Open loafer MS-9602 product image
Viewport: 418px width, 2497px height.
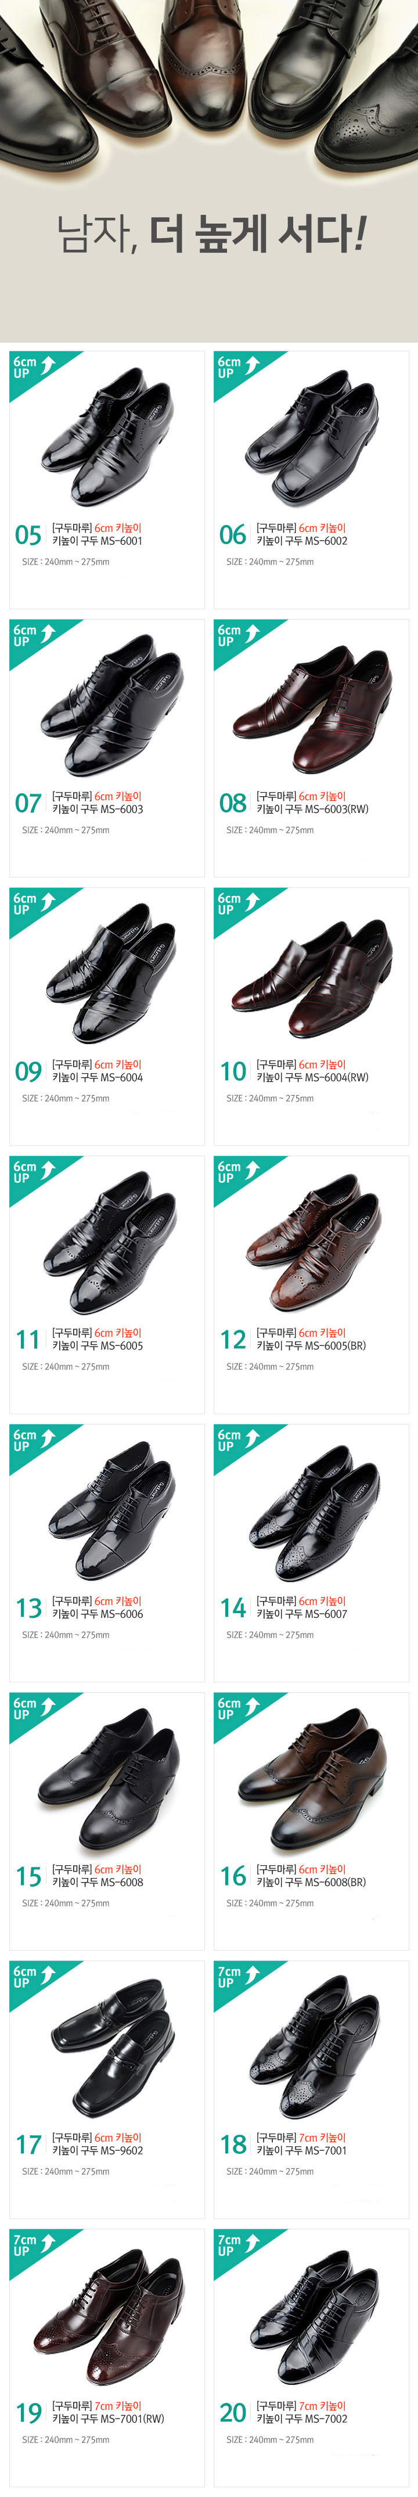point(107,2046)
